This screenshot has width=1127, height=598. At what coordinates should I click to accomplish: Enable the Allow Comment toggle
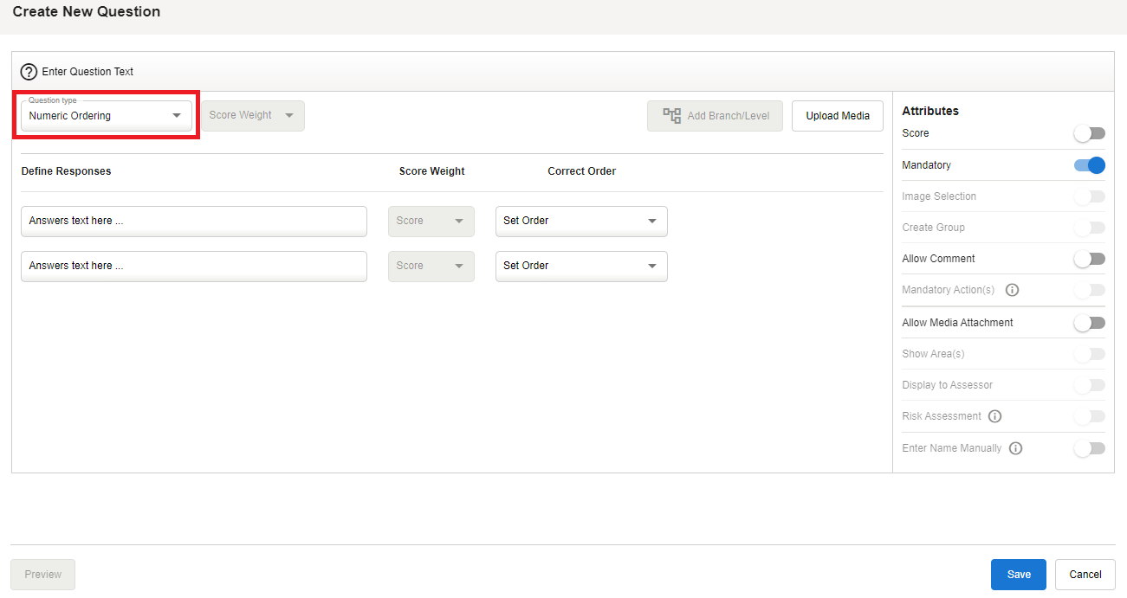click(x=1089, y=259)
